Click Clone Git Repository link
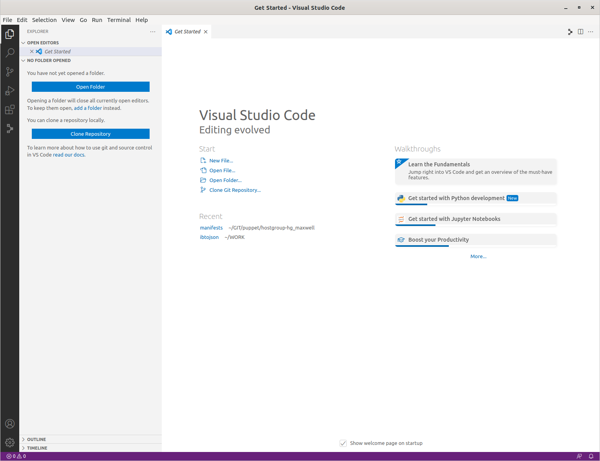 tap(235, 190)
